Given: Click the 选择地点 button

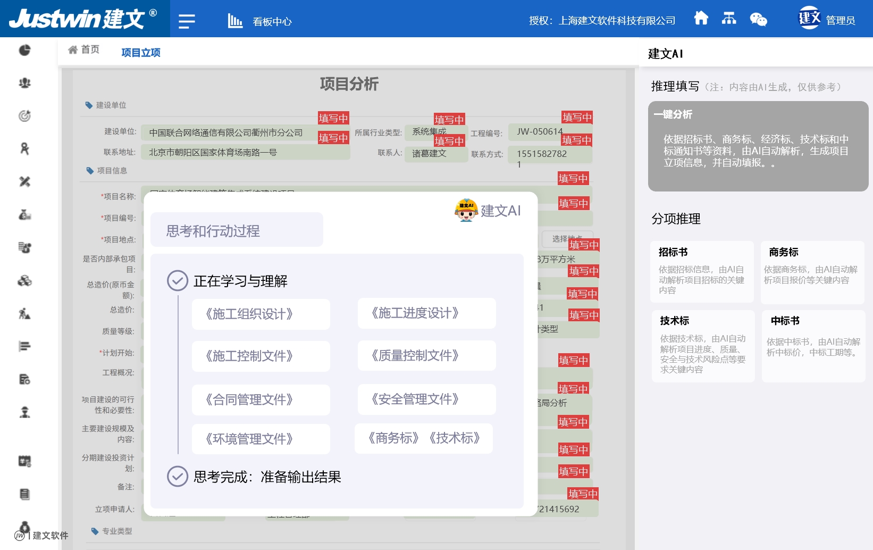Looking at the screenshot, I should click(x=567, y=238).
